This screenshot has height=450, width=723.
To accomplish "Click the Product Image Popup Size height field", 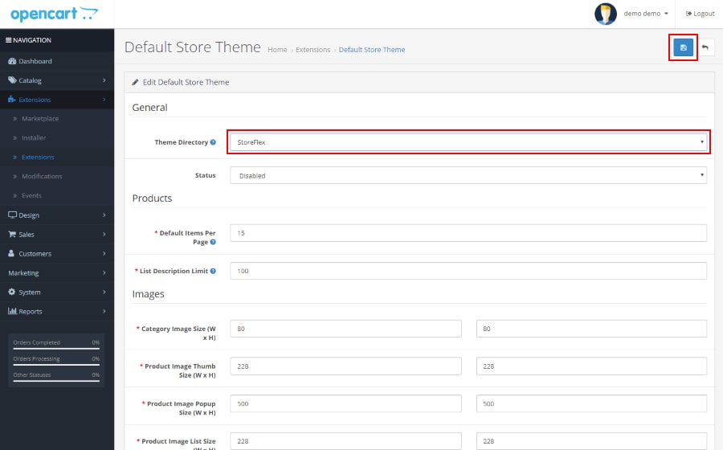I will click(591, 403).
